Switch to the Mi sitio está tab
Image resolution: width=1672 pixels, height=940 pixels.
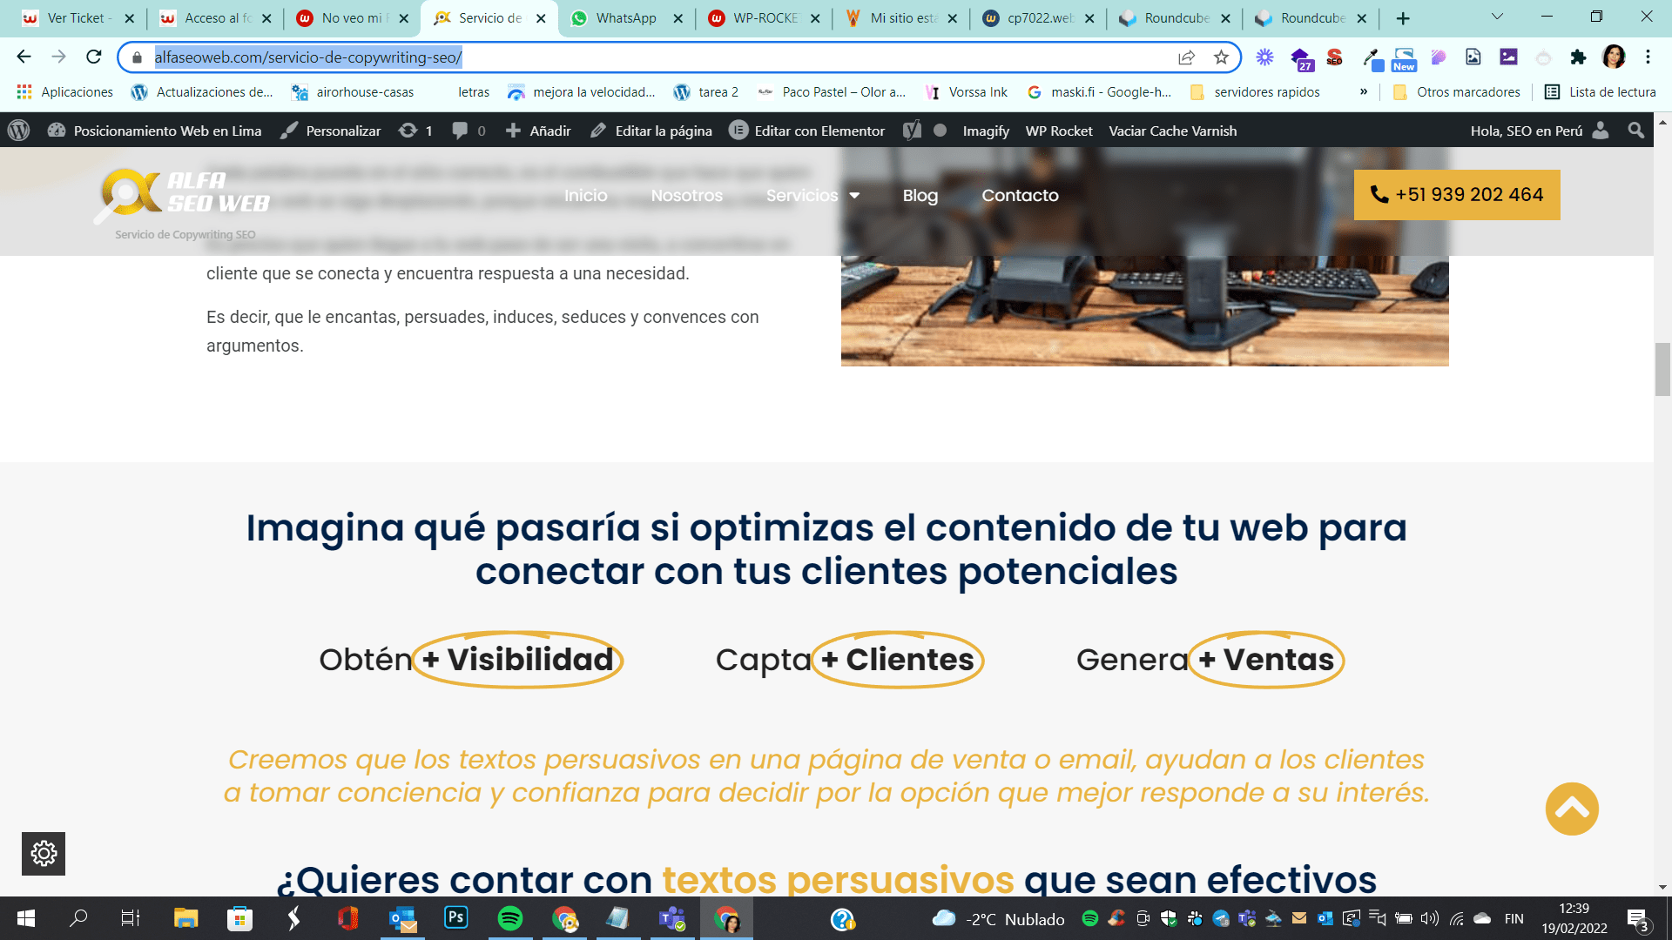[901, 18]
